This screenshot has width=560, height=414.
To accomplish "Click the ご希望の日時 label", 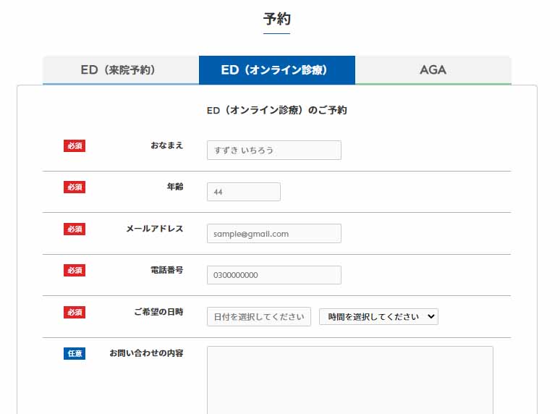I will coord(158,312).
